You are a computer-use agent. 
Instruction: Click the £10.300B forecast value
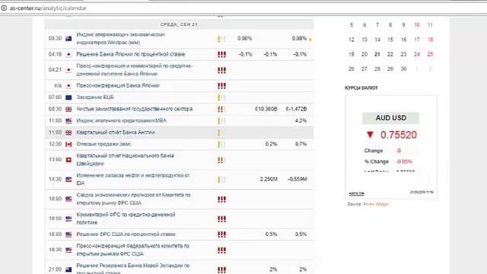266,109
